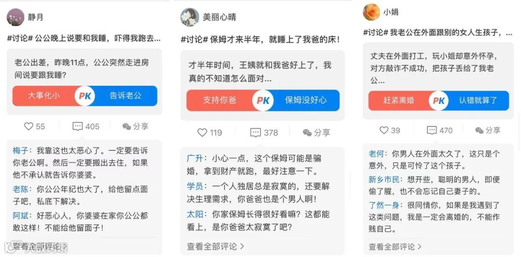Open commenter 新乡市民's profile link
The height and width of the screenshot is (257, 521).
tap(384, 180)
